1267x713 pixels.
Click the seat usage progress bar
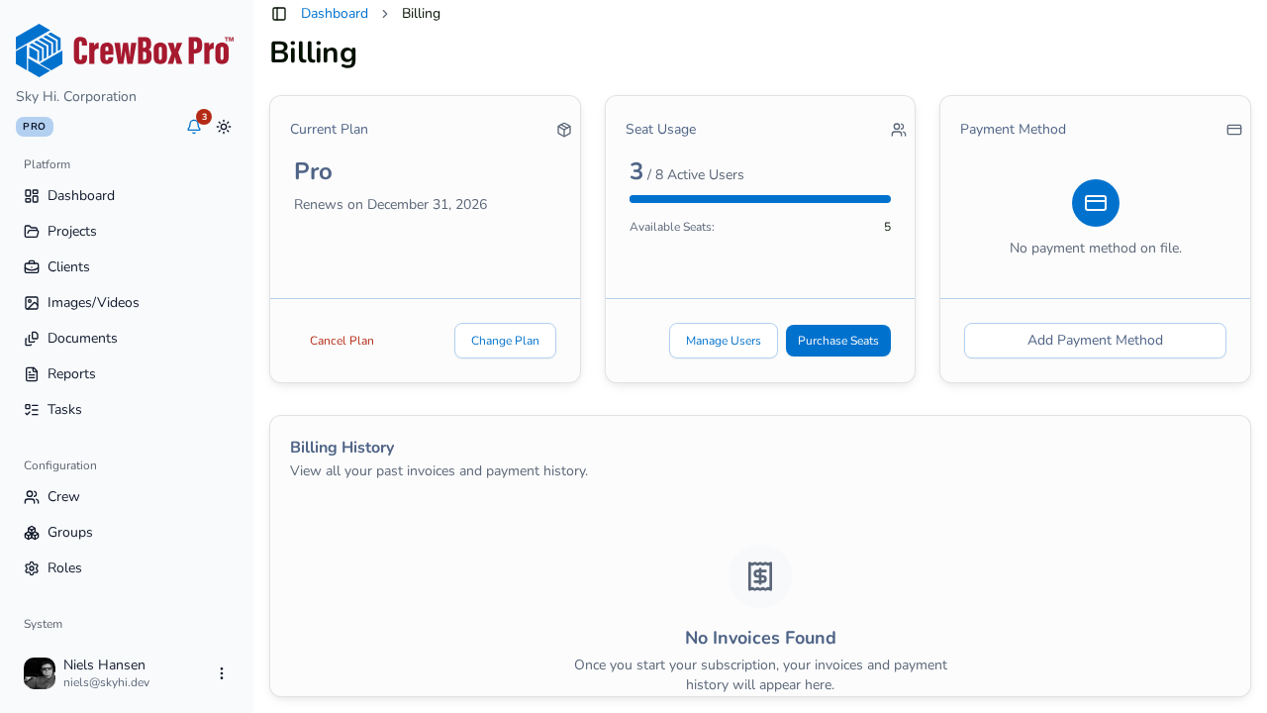coord(760,199)
